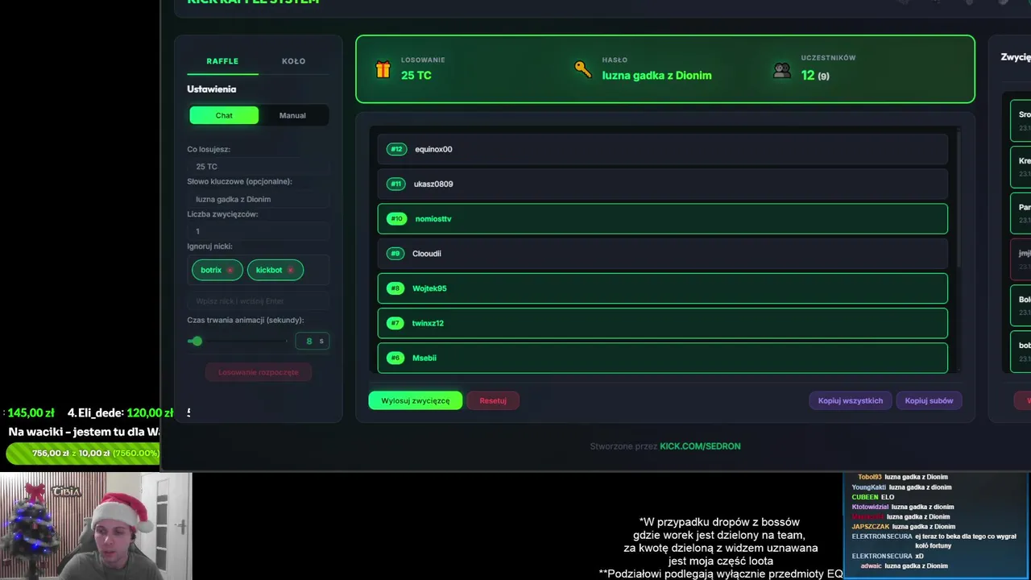The width and height of the screenshot is (1031, 580).
Task: Click ELEKTRONSECURA 'xD' chat message
Action: (x=888, y=556)
